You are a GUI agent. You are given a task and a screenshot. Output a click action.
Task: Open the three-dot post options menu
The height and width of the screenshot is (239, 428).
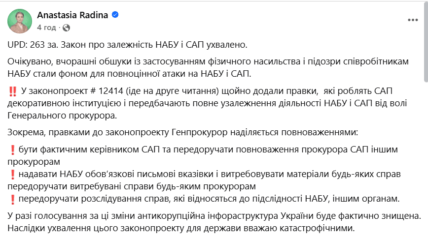coord(413,20)
